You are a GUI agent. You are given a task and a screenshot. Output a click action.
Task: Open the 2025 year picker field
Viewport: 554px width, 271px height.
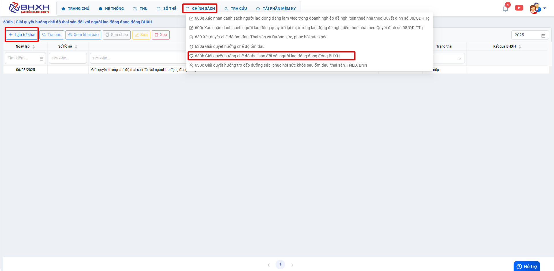coord(530,35)
